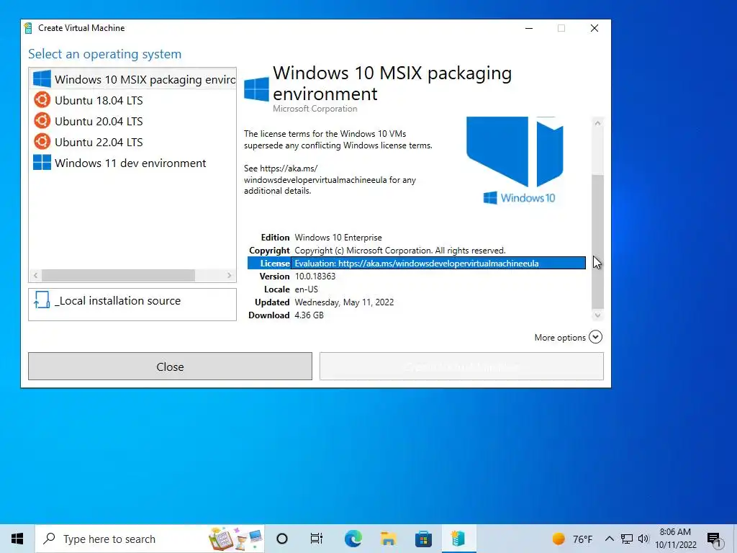Click the Create Virtual Machine title bar icon
Image resolution: width=737 pixels, height=553 pixels.
click(x=28, y=28)
